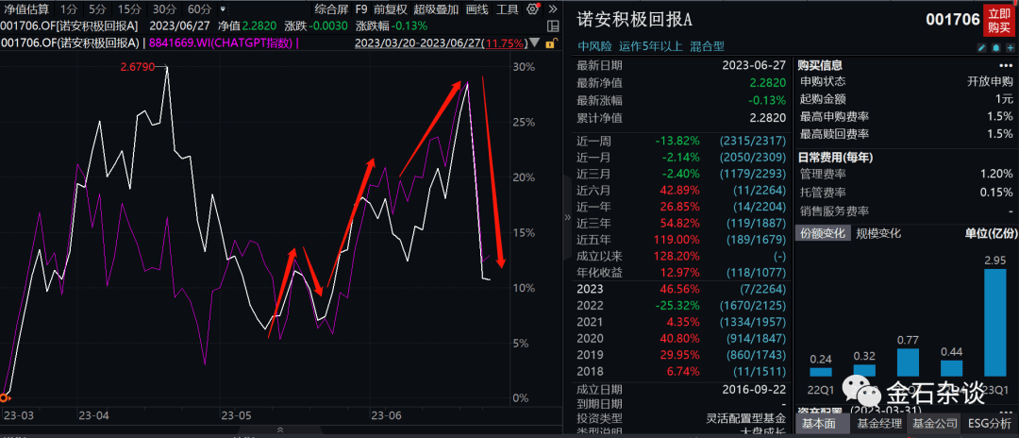Open the 工具 menu
This screenshot has width=1019, height=438.
click(x=508, y=9)
